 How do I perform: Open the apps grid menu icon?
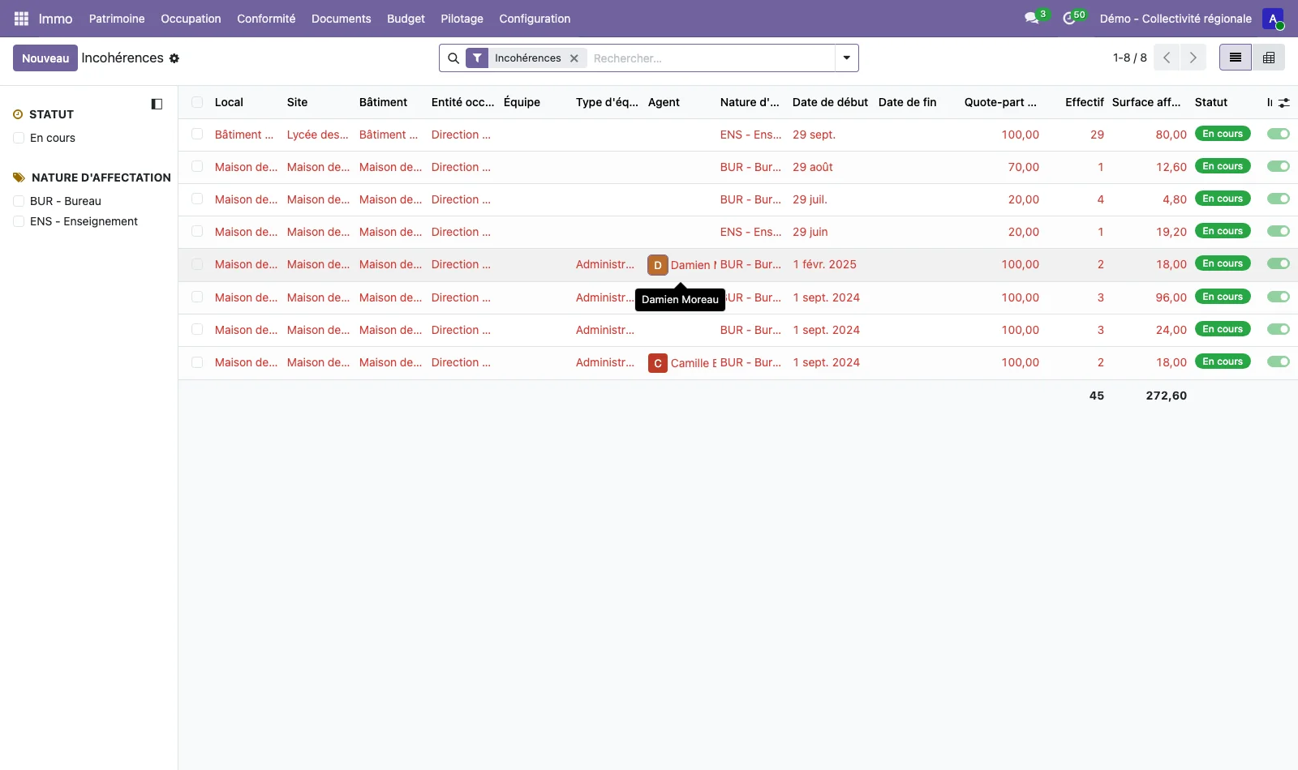coord(21,18)
